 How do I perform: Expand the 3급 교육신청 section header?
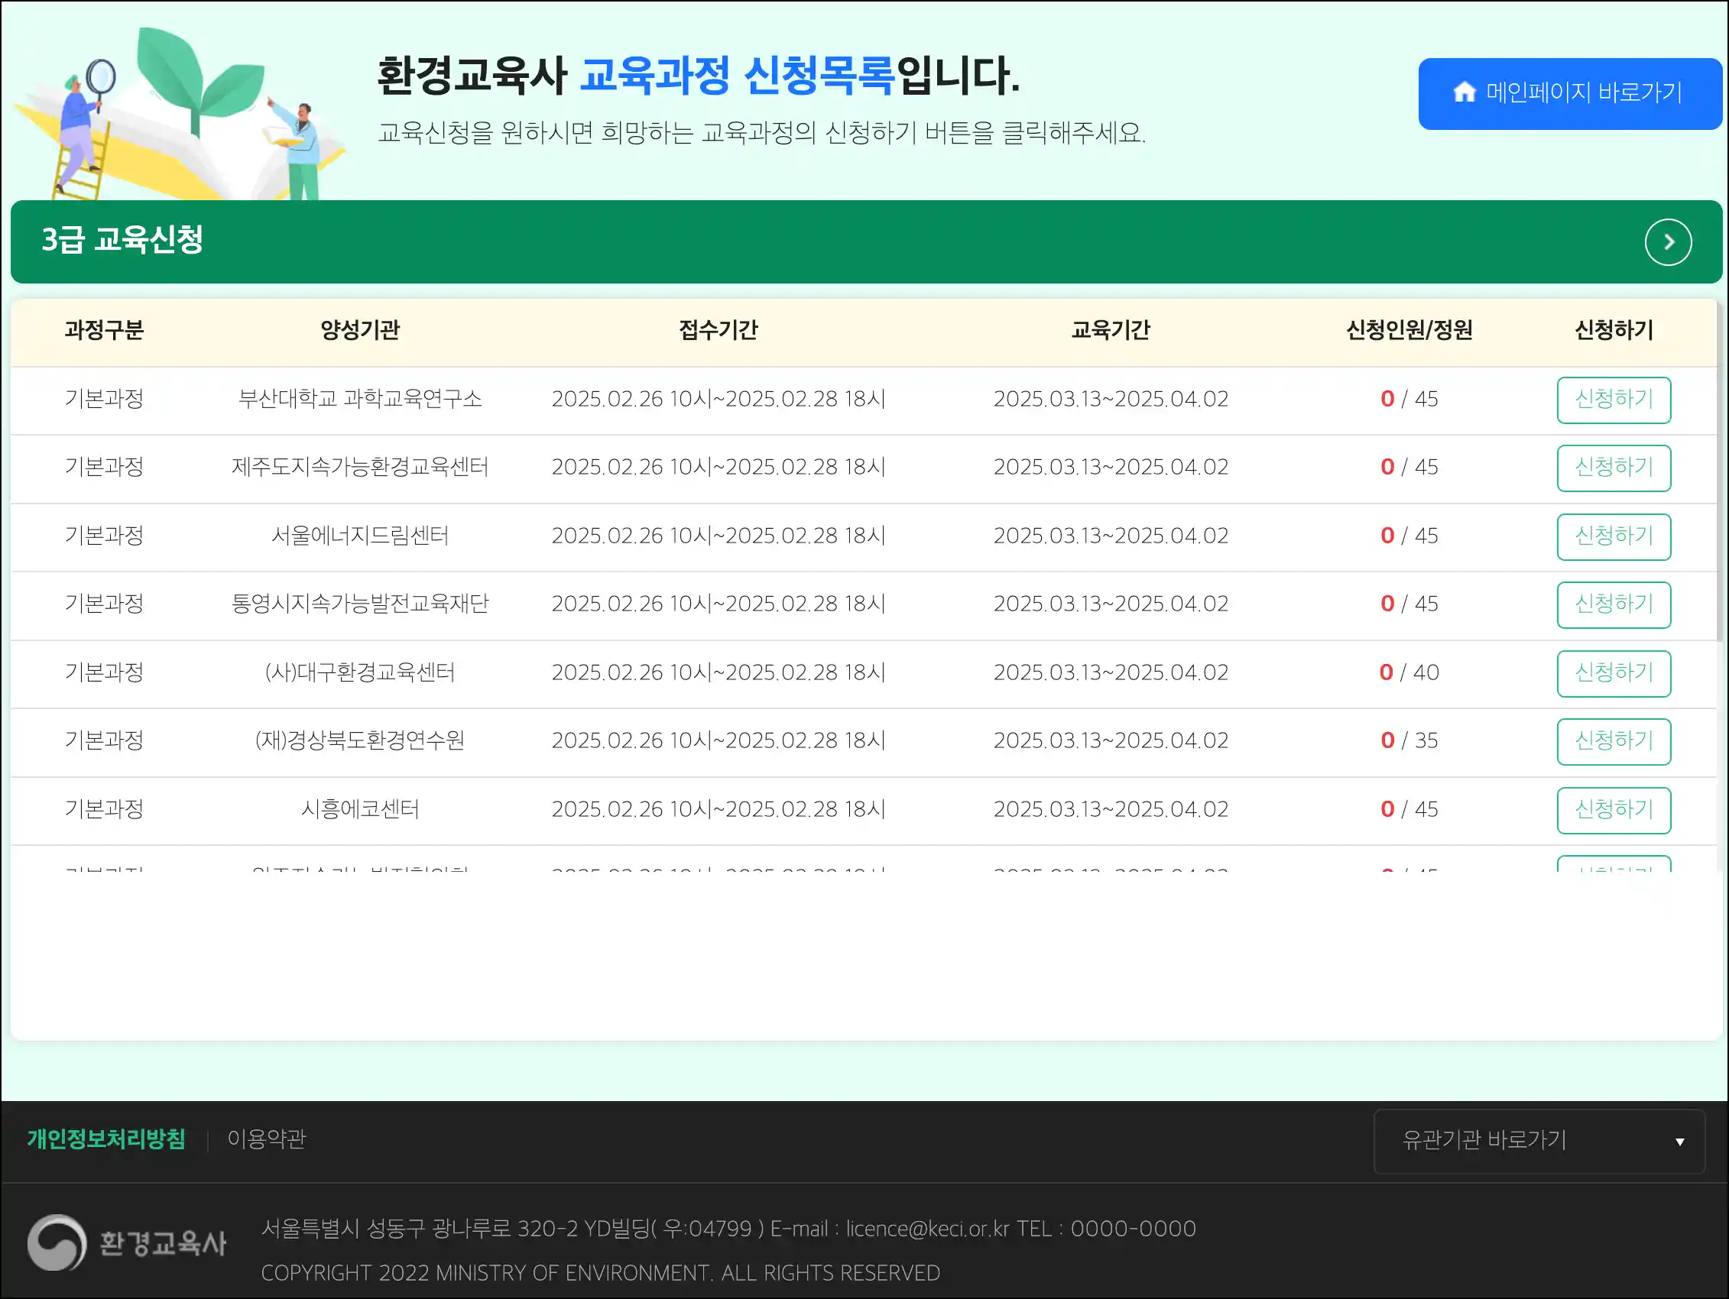pyautogui.click(x=122, y=241)
